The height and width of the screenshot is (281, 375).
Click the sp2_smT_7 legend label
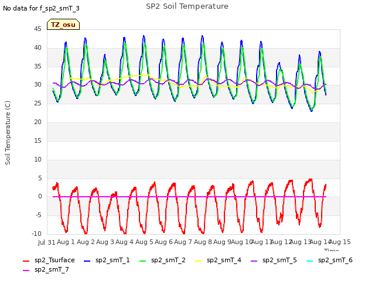pos(52,269)
